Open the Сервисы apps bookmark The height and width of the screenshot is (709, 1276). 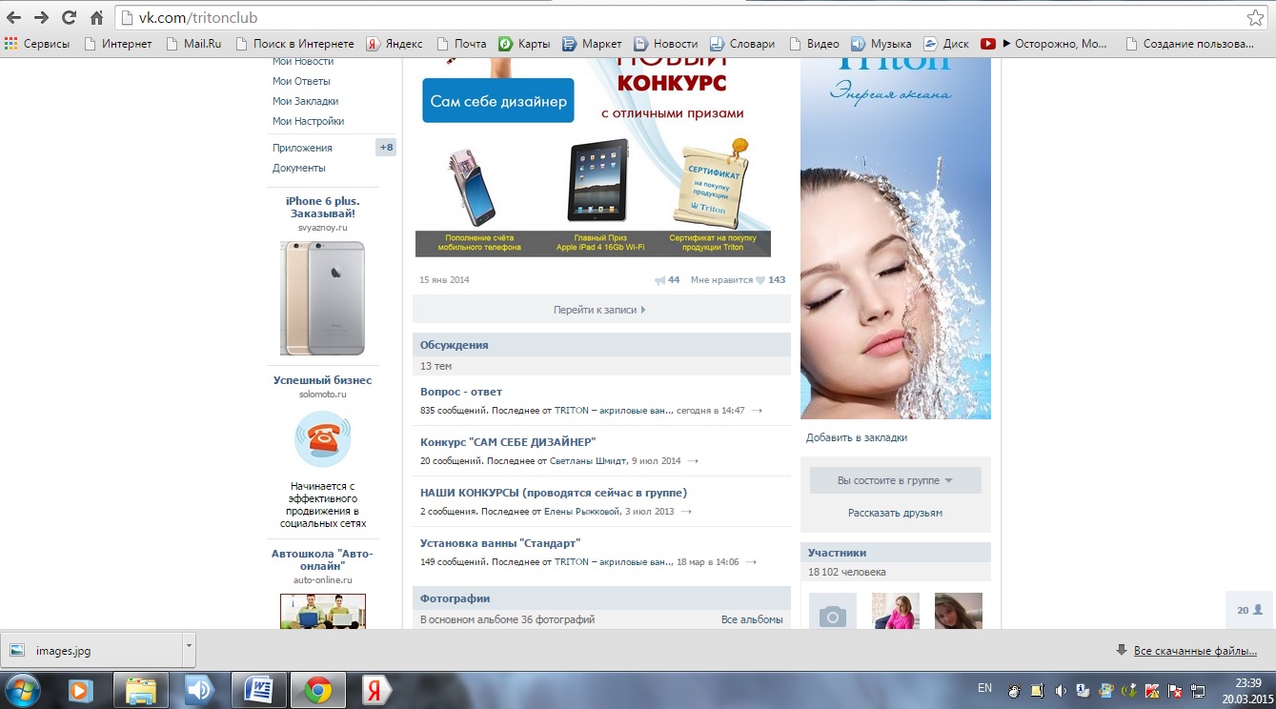click(37, 44)
